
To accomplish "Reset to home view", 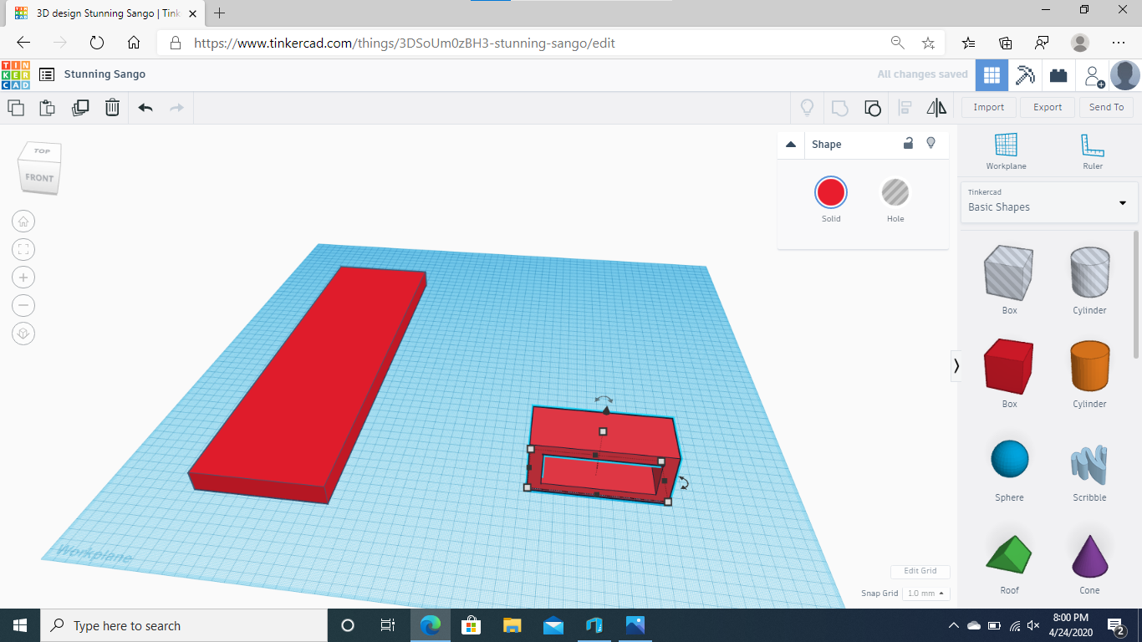I will click(x=23, y=222).
